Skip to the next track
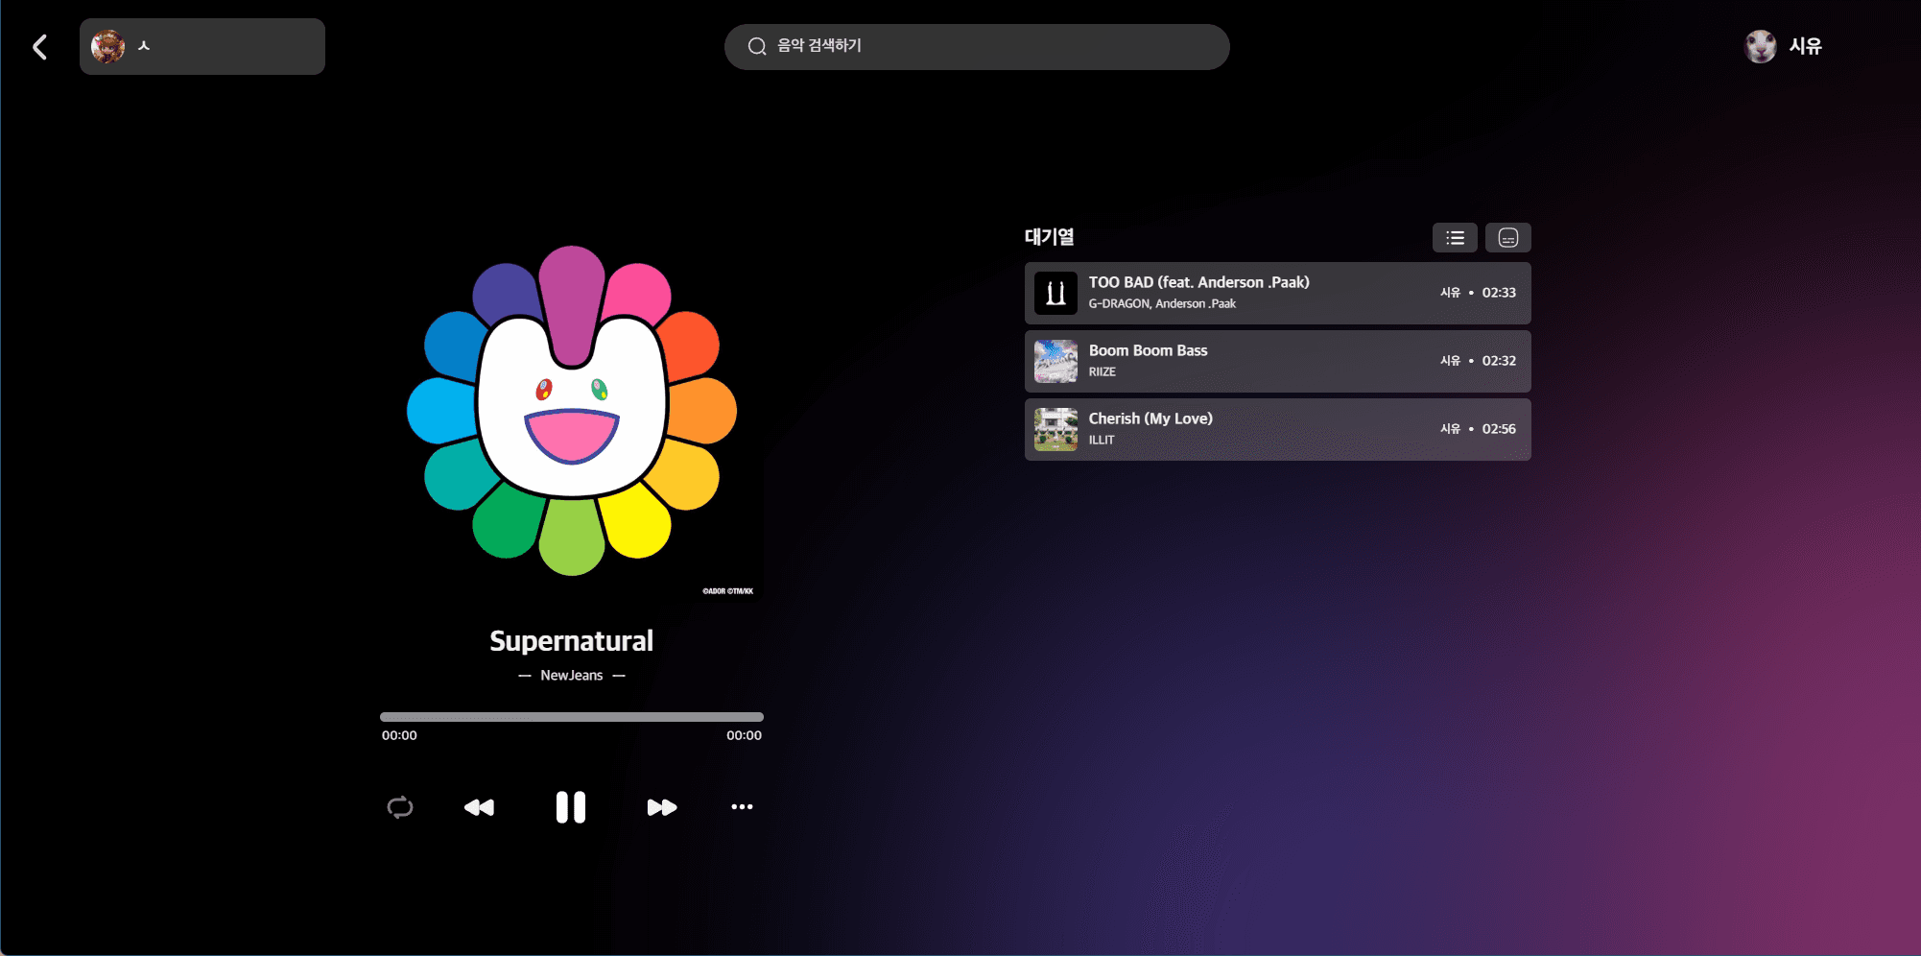Viewport: 1921px width, 956px height. 662,807
